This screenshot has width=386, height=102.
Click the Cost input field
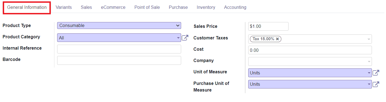click(x=310, y=50)
